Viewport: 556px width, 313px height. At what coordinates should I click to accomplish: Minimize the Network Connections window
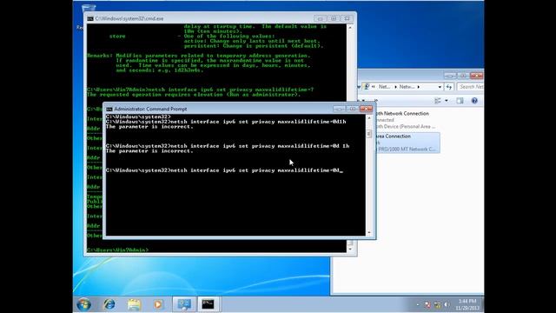(x=450, y=76)
